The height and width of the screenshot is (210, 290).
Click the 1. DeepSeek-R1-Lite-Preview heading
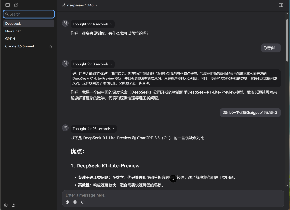[x=105, y=166]
